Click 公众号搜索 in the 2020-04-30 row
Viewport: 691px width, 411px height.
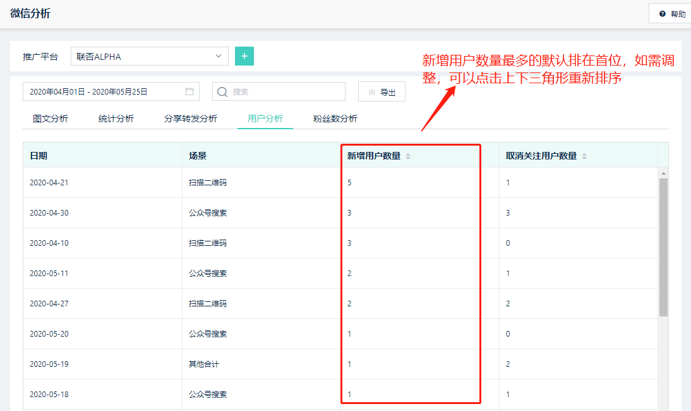(208, 213)
